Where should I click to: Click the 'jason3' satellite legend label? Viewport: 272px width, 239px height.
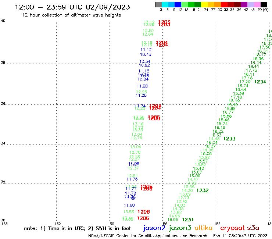(180, 228)
